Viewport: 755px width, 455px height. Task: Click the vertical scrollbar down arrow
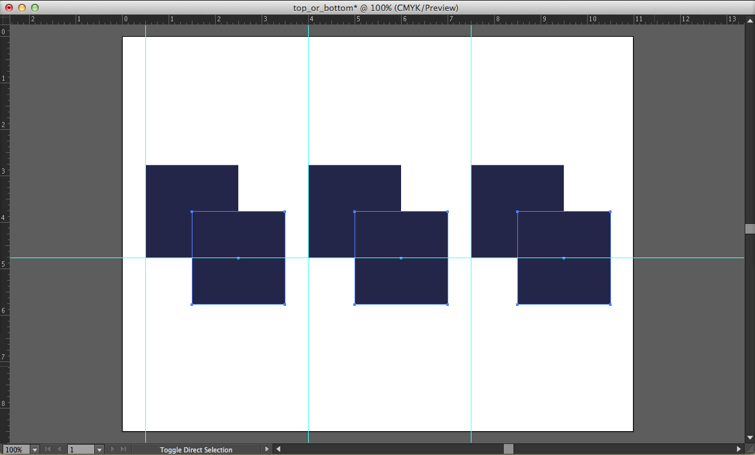coord(749,438)
